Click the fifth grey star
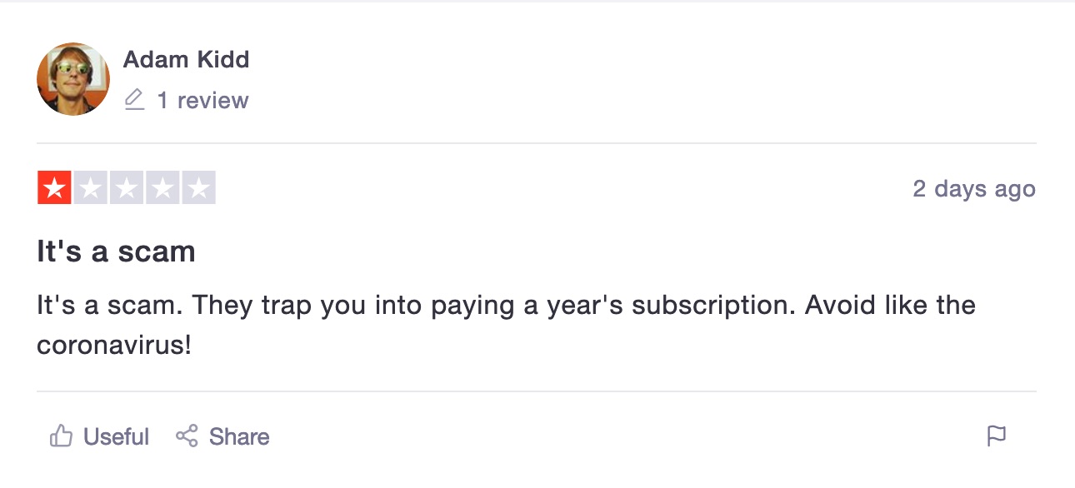 198,188
